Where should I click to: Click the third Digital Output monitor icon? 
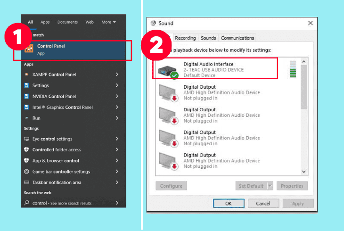click(169, 138)
